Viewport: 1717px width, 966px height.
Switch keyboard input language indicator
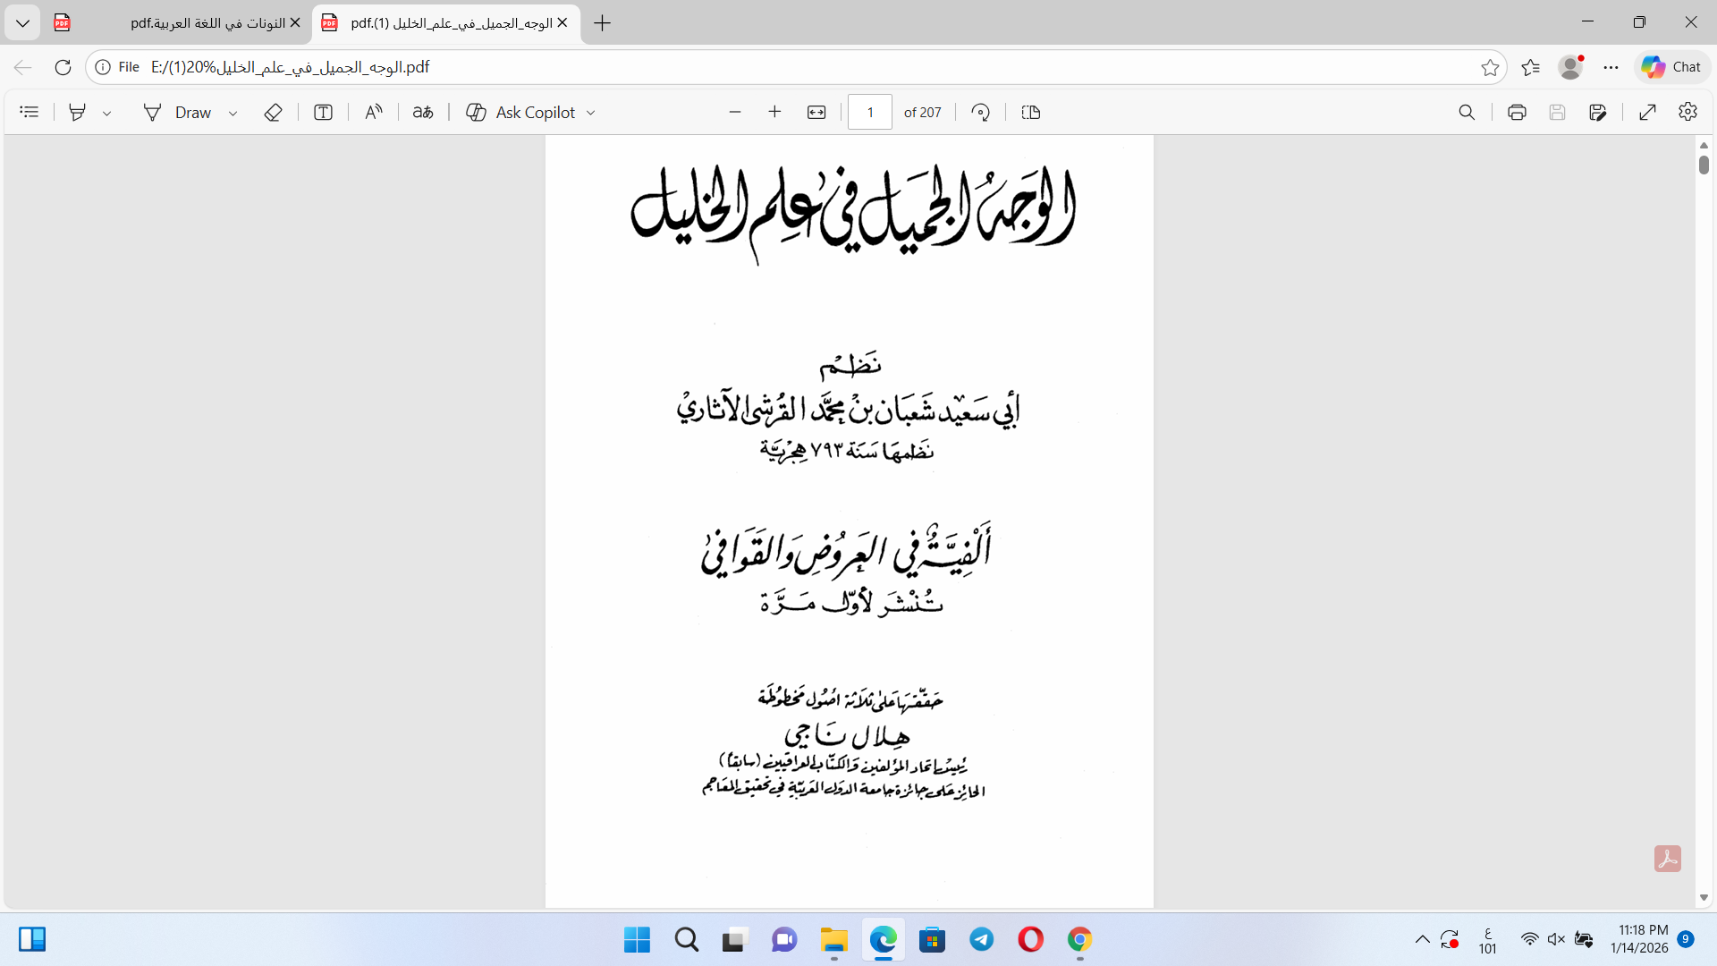[1488, 940]
